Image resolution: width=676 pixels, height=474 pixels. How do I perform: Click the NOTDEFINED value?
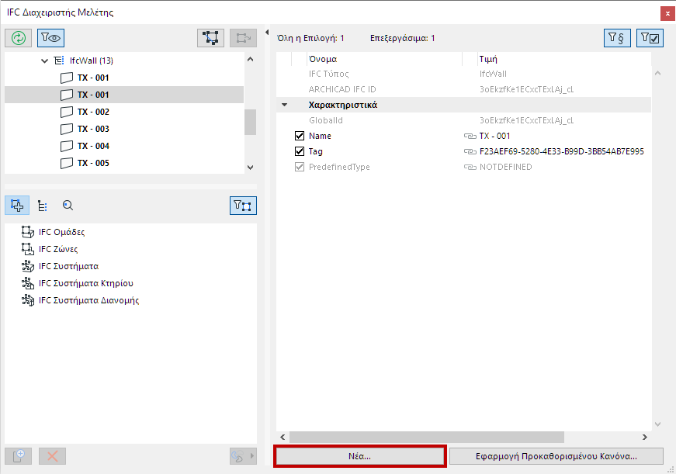click(506, 168)
